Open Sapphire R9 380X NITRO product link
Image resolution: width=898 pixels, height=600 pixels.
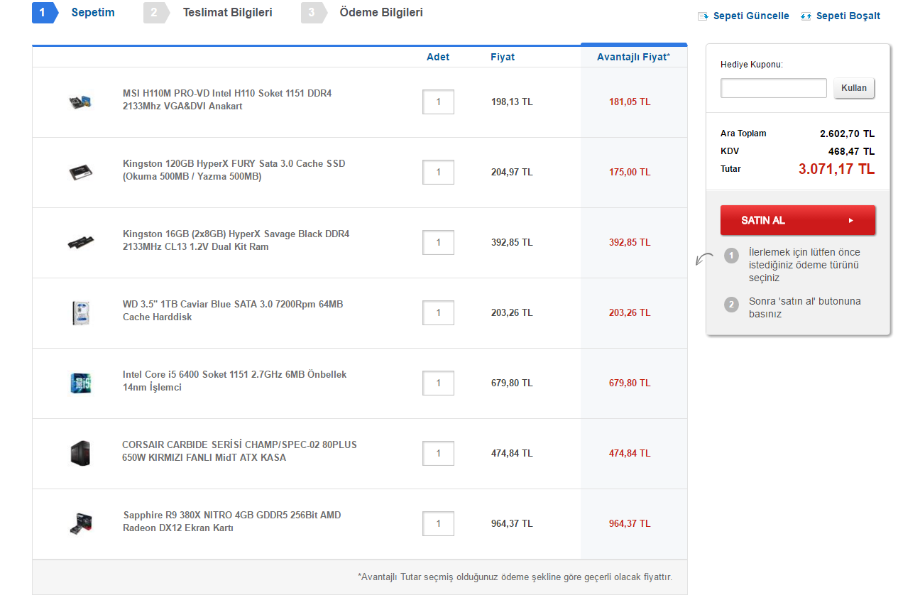coord(231,521)
